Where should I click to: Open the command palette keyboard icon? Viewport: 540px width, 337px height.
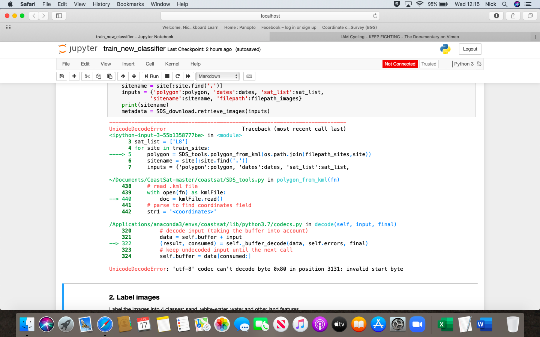point(249,76)
